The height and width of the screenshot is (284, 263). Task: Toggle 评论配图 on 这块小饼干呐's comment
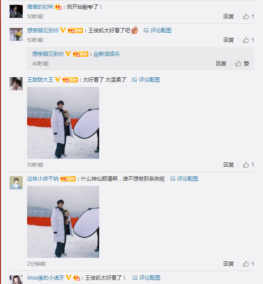coord(184,179)
